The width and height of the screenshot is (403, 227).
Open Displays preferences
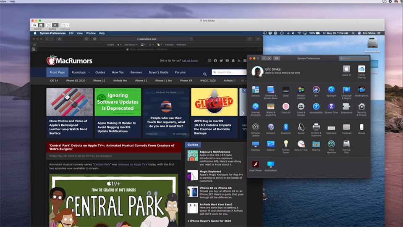click(256, 145)
